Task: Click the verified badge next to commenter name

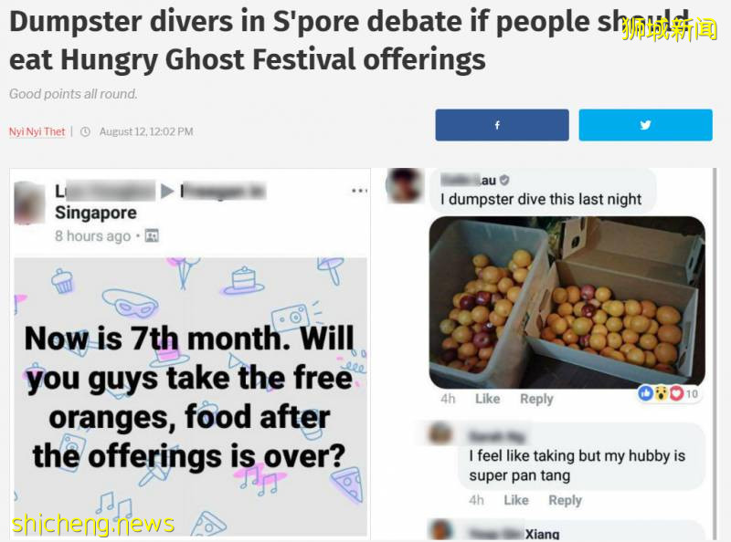Action: point(503,181)
